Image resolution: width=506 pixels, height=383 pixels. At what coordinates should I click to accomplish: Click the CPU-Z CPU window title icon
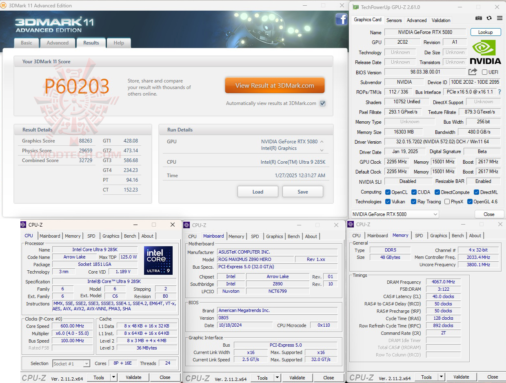click(x=24, y=225)
